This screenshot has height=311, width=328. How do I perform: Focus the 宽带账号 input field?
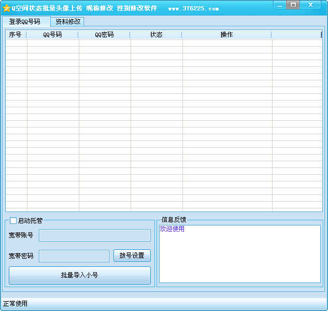pos(95,235)
